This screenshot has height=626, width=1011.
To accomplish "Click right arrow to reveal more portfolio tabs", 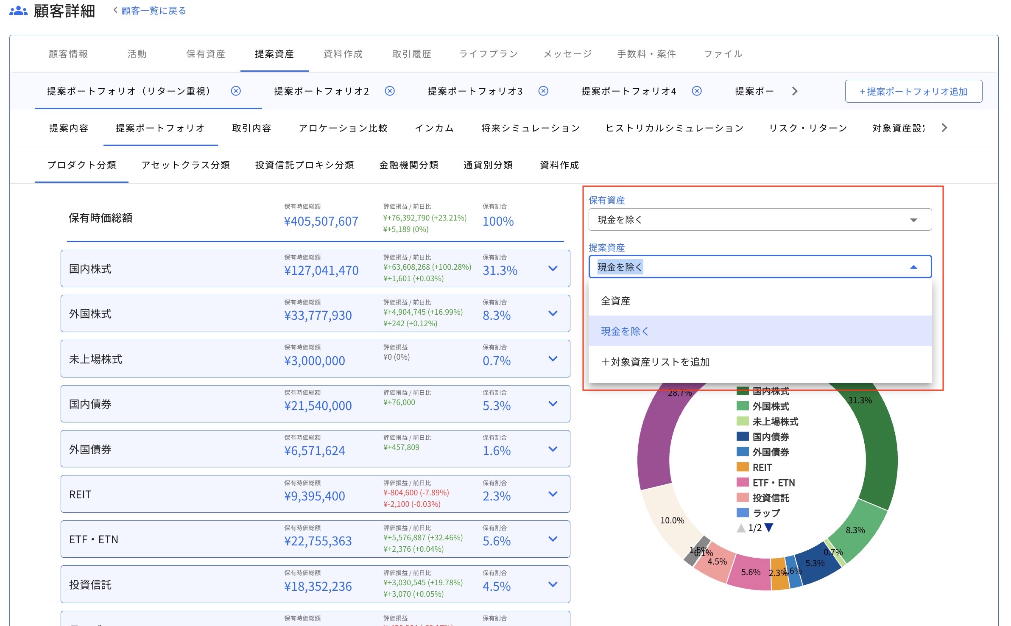I will click(x=795, y=91).
